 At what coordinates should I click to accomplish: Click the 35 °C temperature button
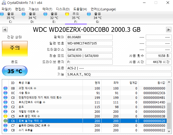tap(15, 71)
